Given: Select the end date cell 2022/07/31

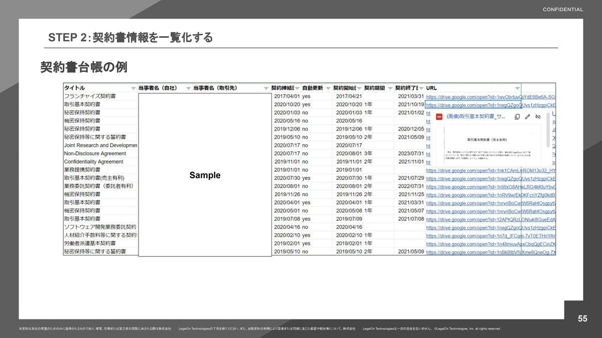Looking at the screenshot, I should (x=410, y=186).
